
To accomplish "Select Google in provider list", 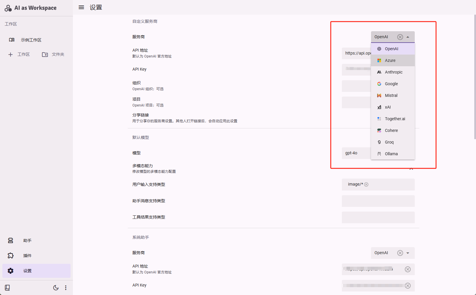I will click(x=393, y=84).
